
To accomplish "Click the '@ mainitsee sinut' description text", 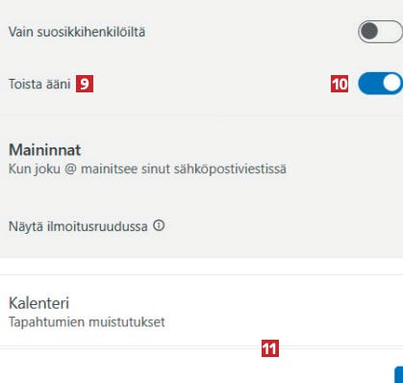I will [x=117, y=168].
